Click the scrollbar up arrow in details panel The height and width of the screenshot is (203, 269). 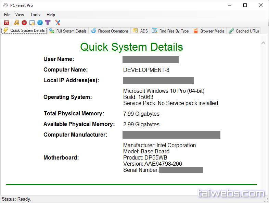263,43
